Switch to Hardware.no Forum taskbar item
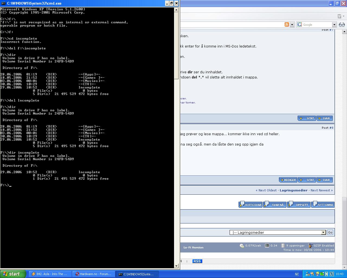The image size is (347, 278). coord(94,274)
